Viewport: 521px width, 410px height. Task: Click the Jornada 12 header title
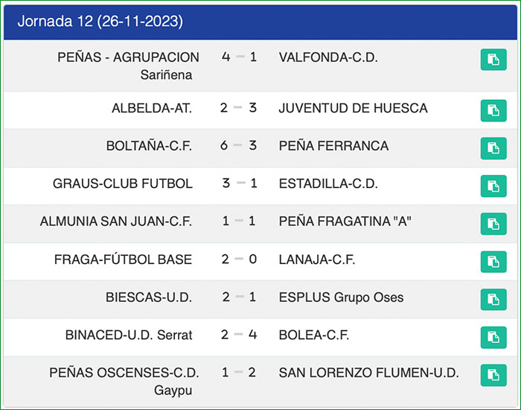point(100,21)
